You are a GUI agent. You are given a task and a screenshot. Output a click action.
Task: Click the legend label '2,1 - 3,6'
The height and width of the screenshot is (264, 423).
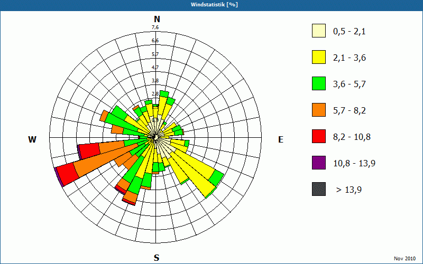click(x=350, y=58)
